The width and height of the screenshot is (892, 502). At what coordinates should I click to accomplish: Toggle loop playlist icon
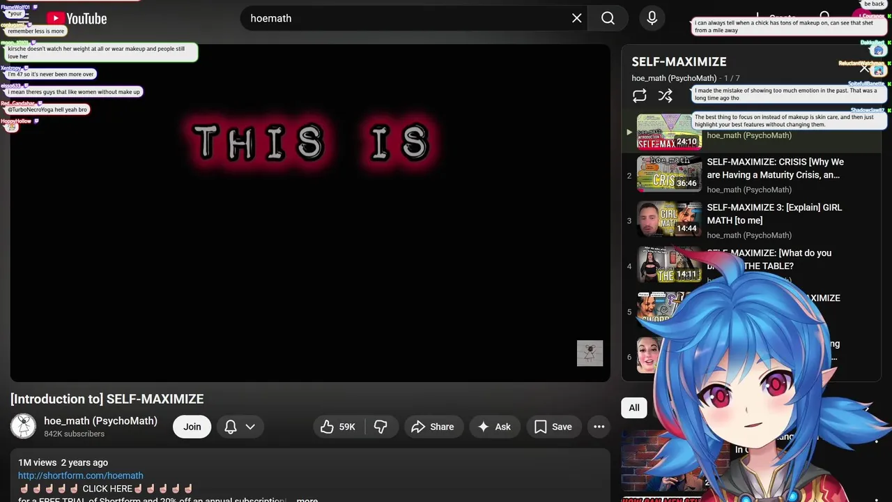point(639,96)
